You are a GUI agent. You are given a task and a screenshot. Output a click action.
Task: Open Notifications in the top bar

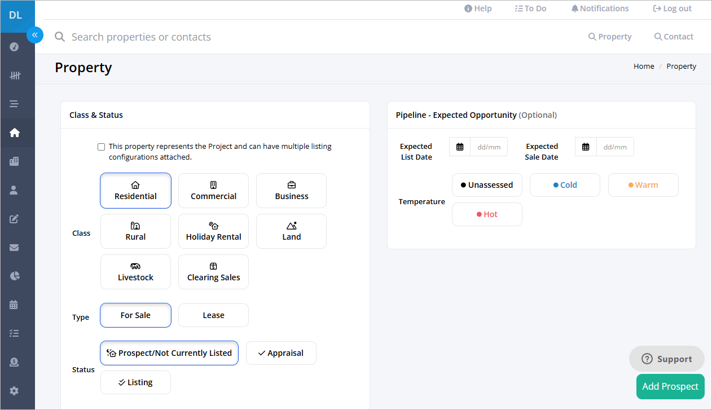point(600,8)
